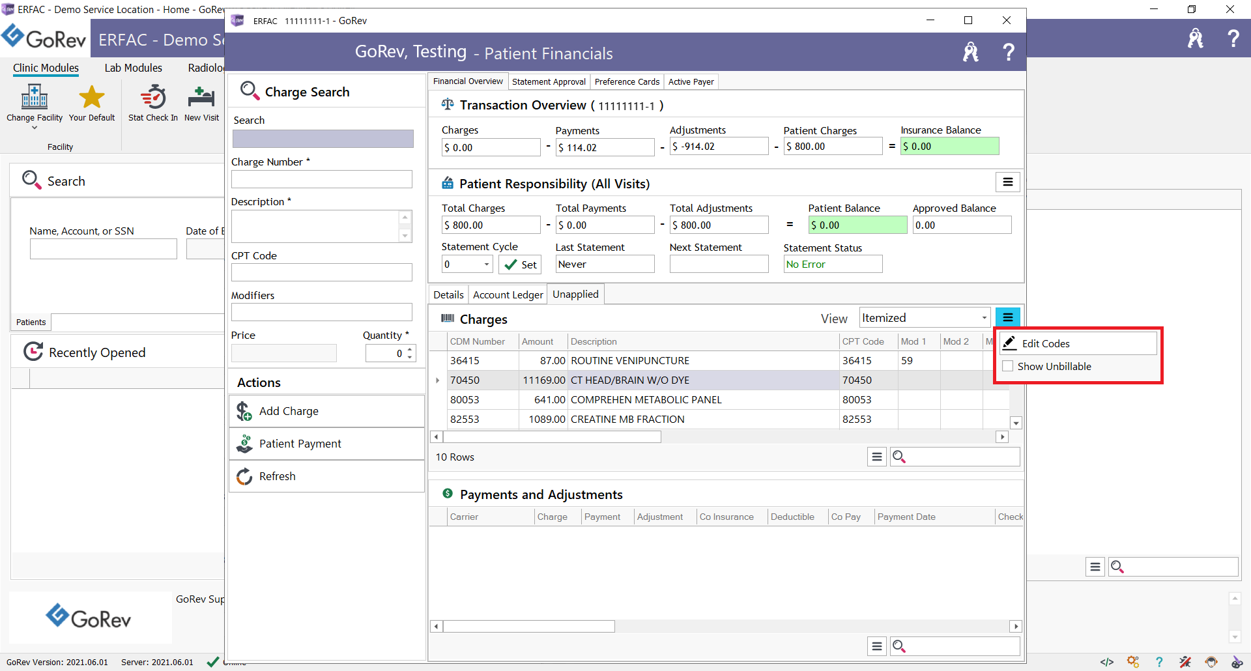Click the COMPREHEN METABOLIC PANEL cell
The height and width of the screenshot is (671, 1251).
[704, 399]
